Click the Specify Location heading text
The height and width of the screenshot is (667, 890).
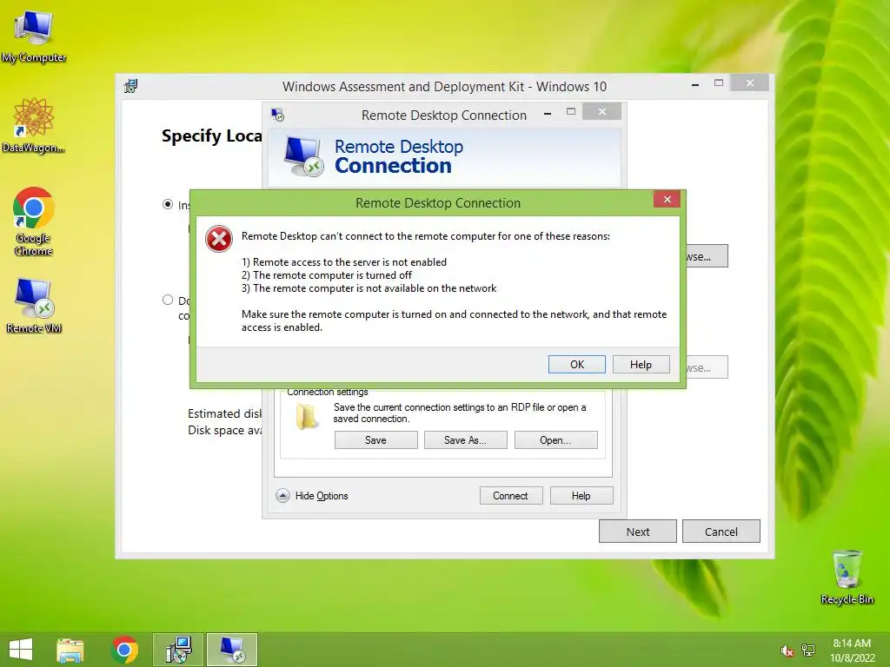pyautogui.click(x=212, y=136)
